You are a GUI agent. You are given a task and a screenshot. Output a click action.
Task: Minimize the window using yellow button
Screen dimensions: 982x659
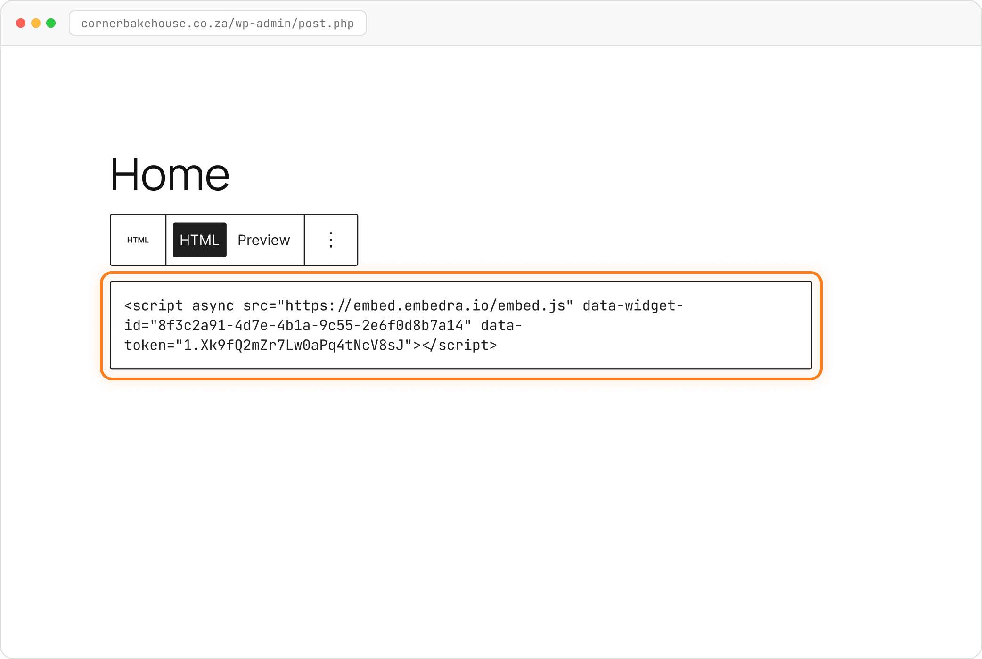click(36, 23)
